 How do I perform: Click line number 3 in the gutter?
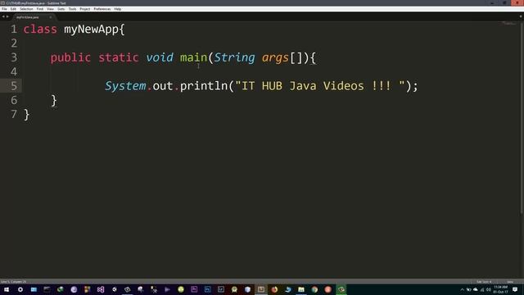[x=14, y=57]
